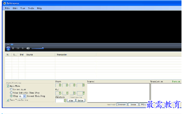Click the third Start time spinner
The image size is (183, 114).
click(x=74, y=85)
